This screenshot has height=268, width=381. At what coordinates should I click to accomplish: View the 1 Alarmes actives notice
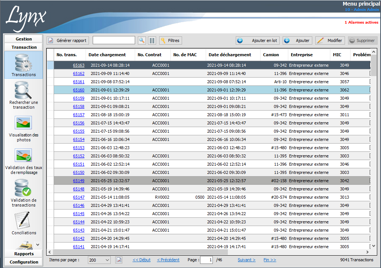click(361, 22)
